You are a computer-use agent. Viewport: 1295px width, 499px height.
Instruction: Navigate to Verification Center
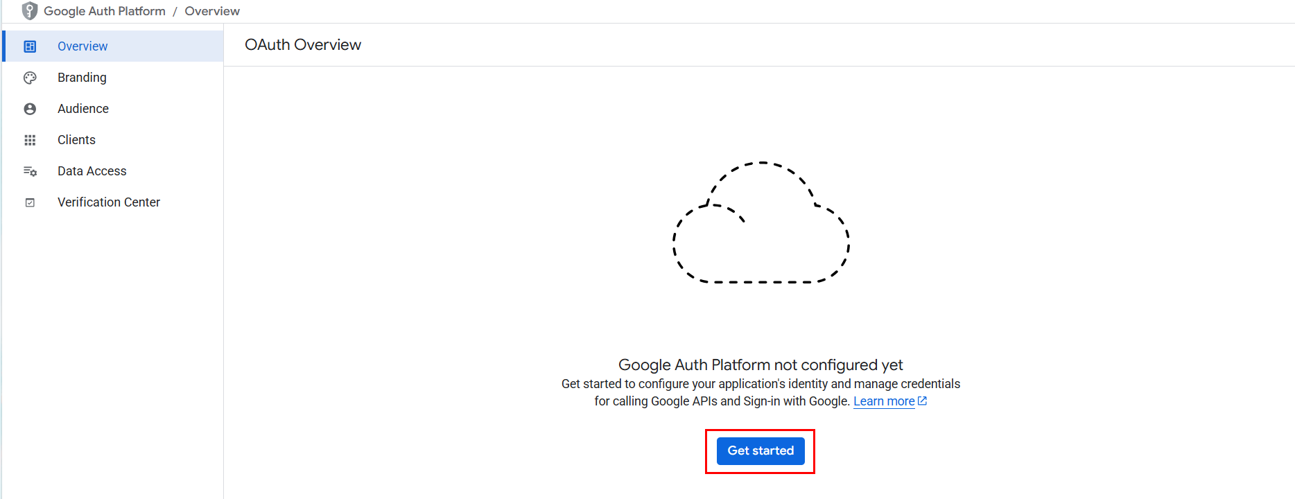click(113, 202)
